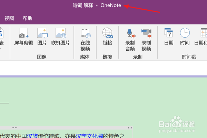Open the 视图 ribbon tab
The width and height of the screenshot is (207, 138).
pos(9,18)
